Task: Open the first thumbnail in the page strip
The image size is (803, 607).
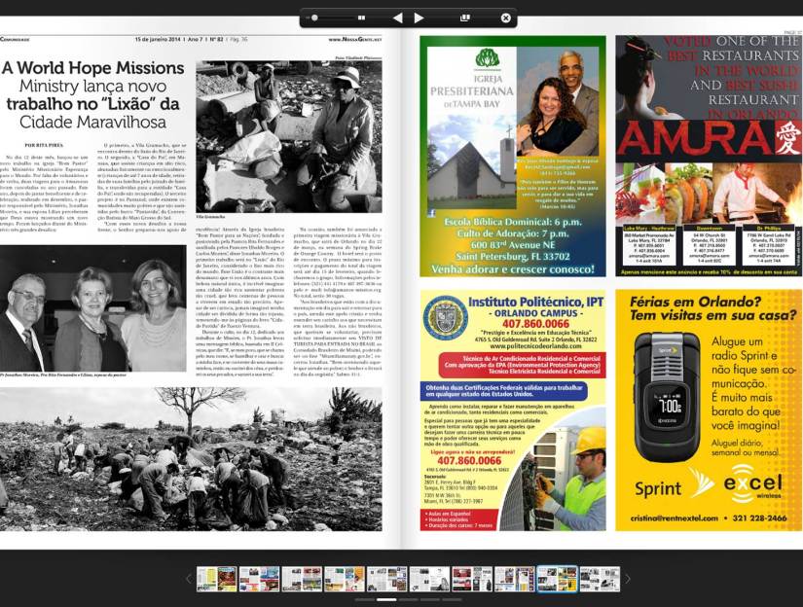Action: (x=217, y=580)
